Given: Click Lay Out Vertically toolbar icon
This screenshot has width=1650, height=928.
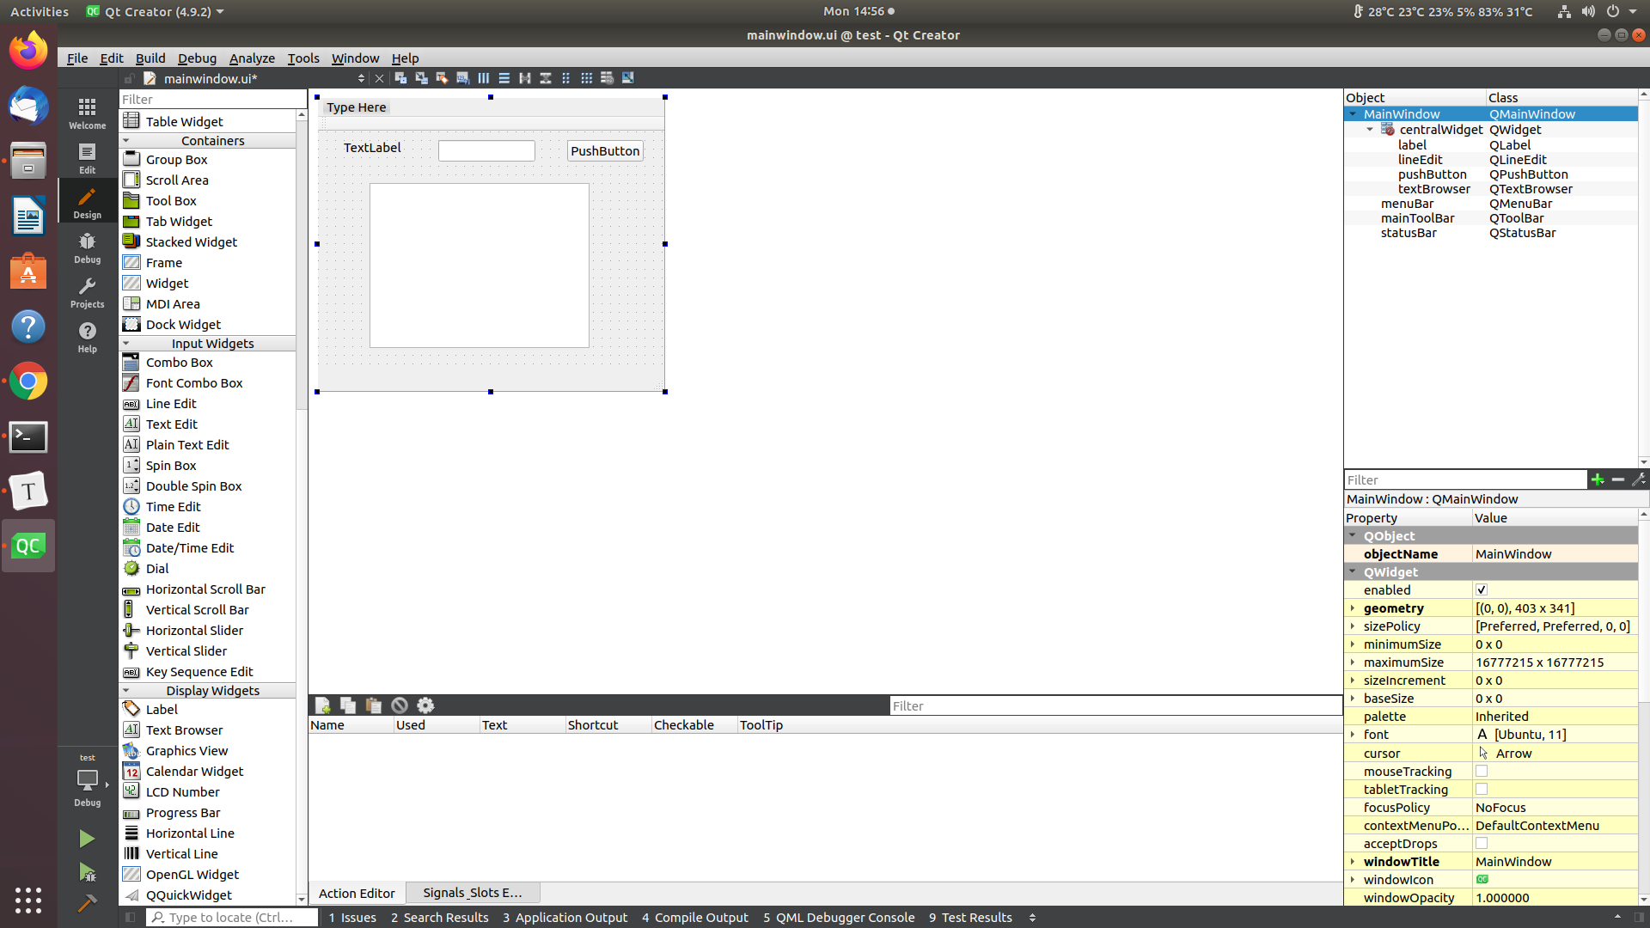Looking at the screenshot, I should pyautogui.click(x=504, y=78).
